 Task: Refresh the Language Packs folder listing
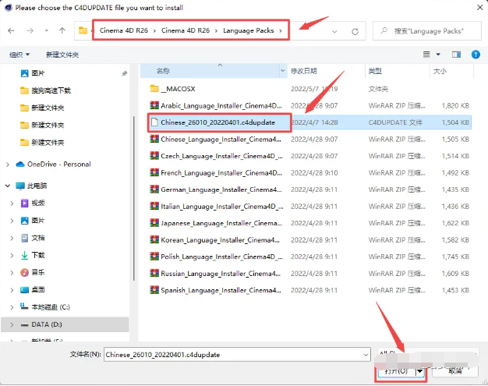355,31
